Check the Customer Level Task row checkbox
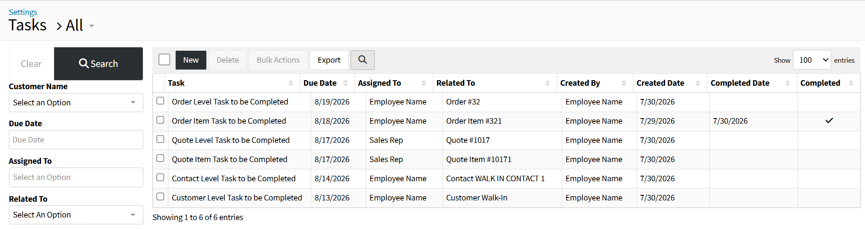This screenshot has width=865, height=229. [x=160, y=197]
